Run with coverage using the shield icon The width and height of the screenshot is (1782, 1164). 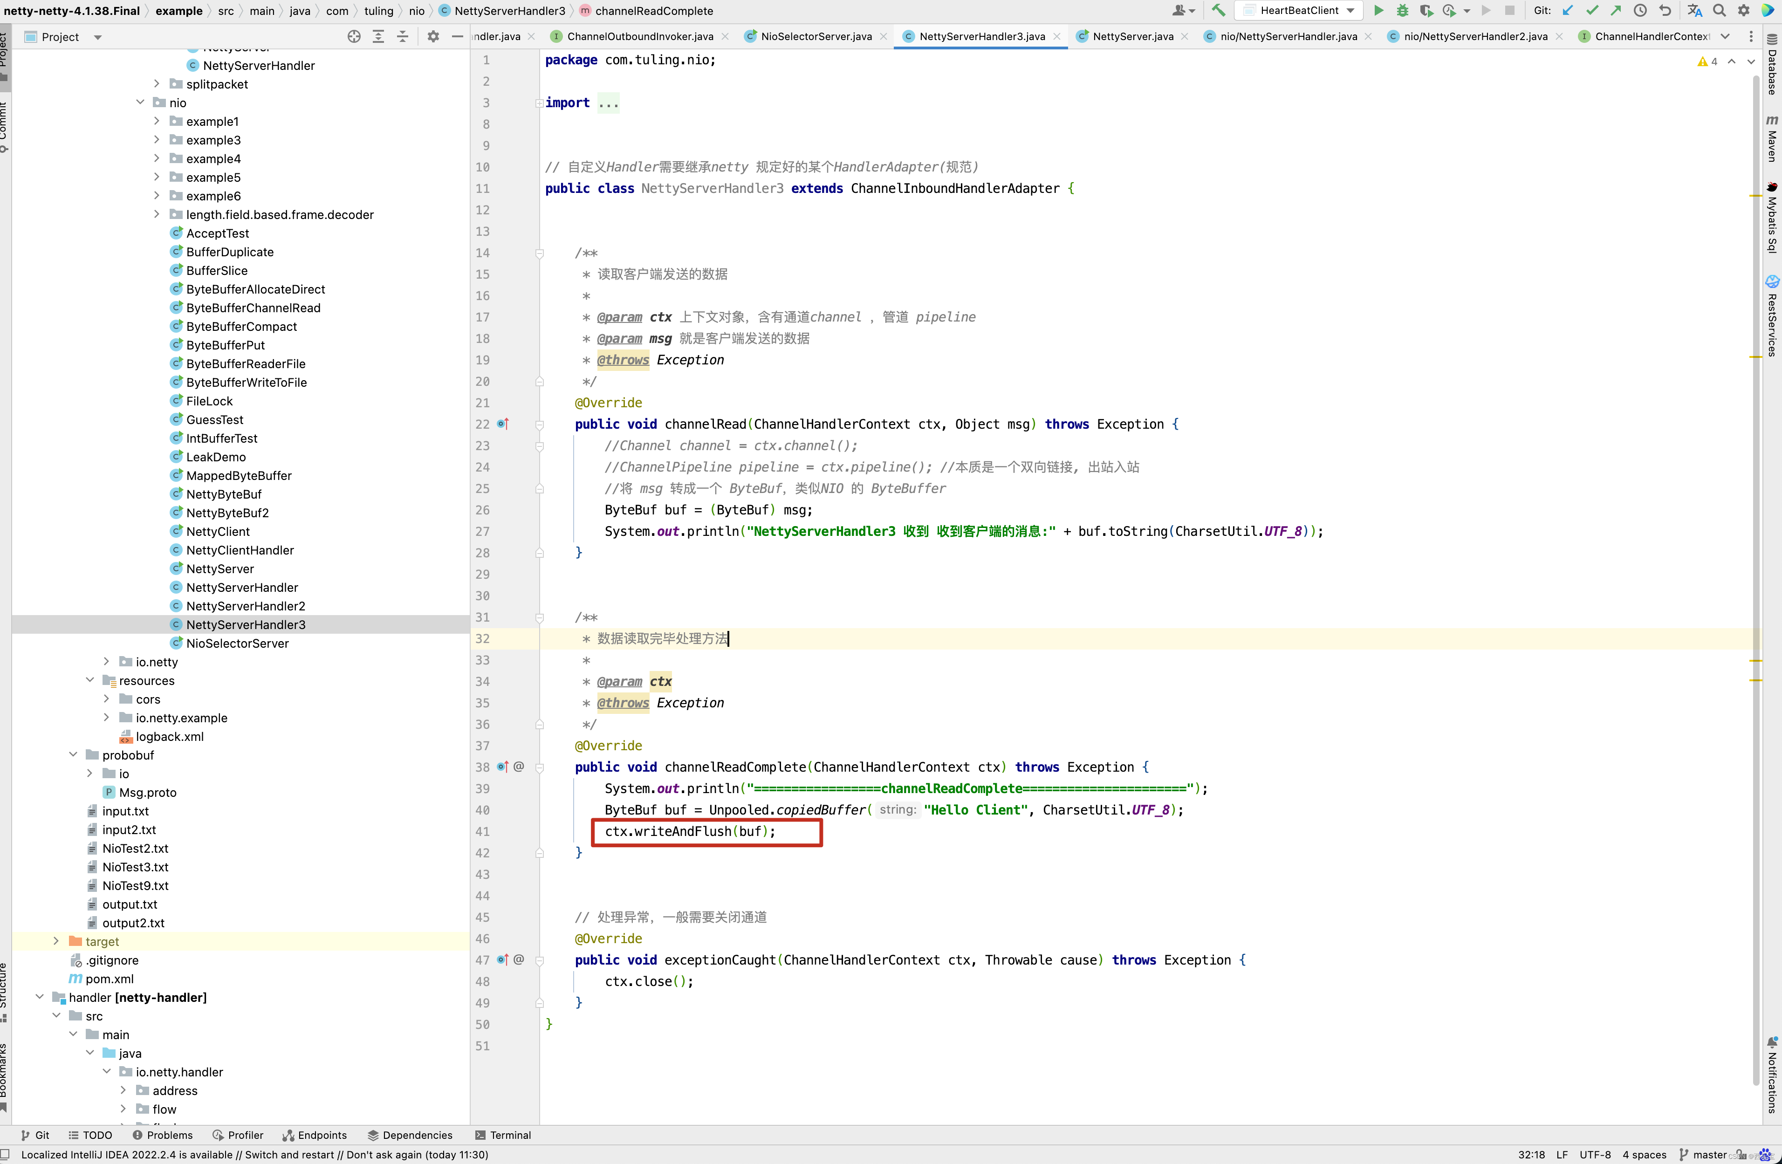click(x=1426, y=10)
